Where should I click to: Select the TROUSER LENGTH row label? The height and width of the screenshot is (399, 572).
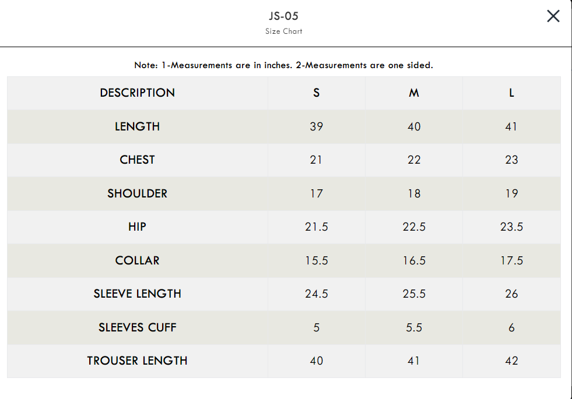coord(138,361)
